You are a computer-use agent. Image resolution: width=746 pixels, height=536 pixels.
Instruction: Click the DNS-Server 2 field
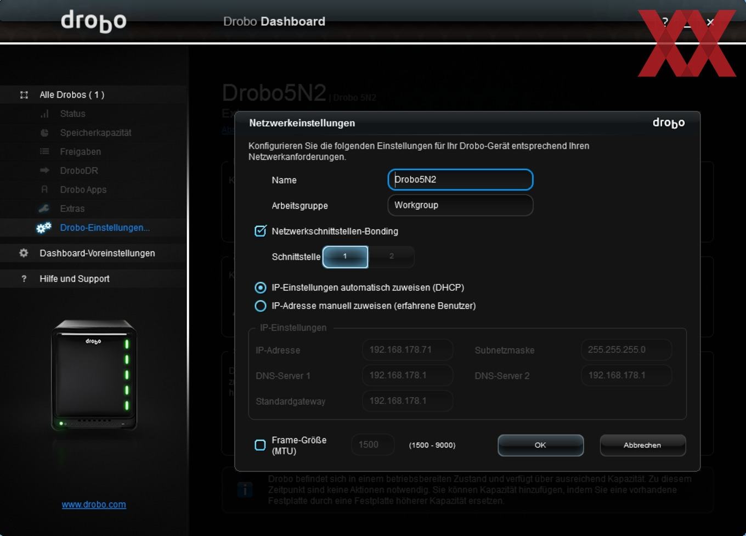click(626, 375)
